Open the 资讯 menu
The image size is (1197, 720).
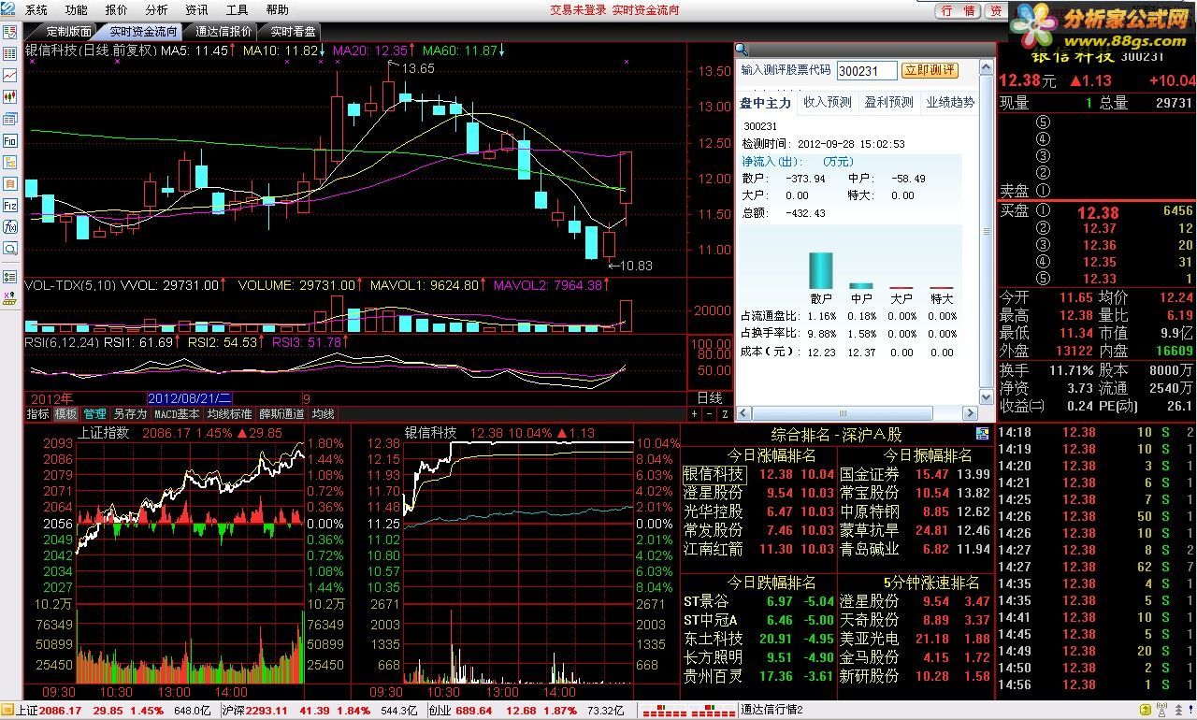[197, 10]
